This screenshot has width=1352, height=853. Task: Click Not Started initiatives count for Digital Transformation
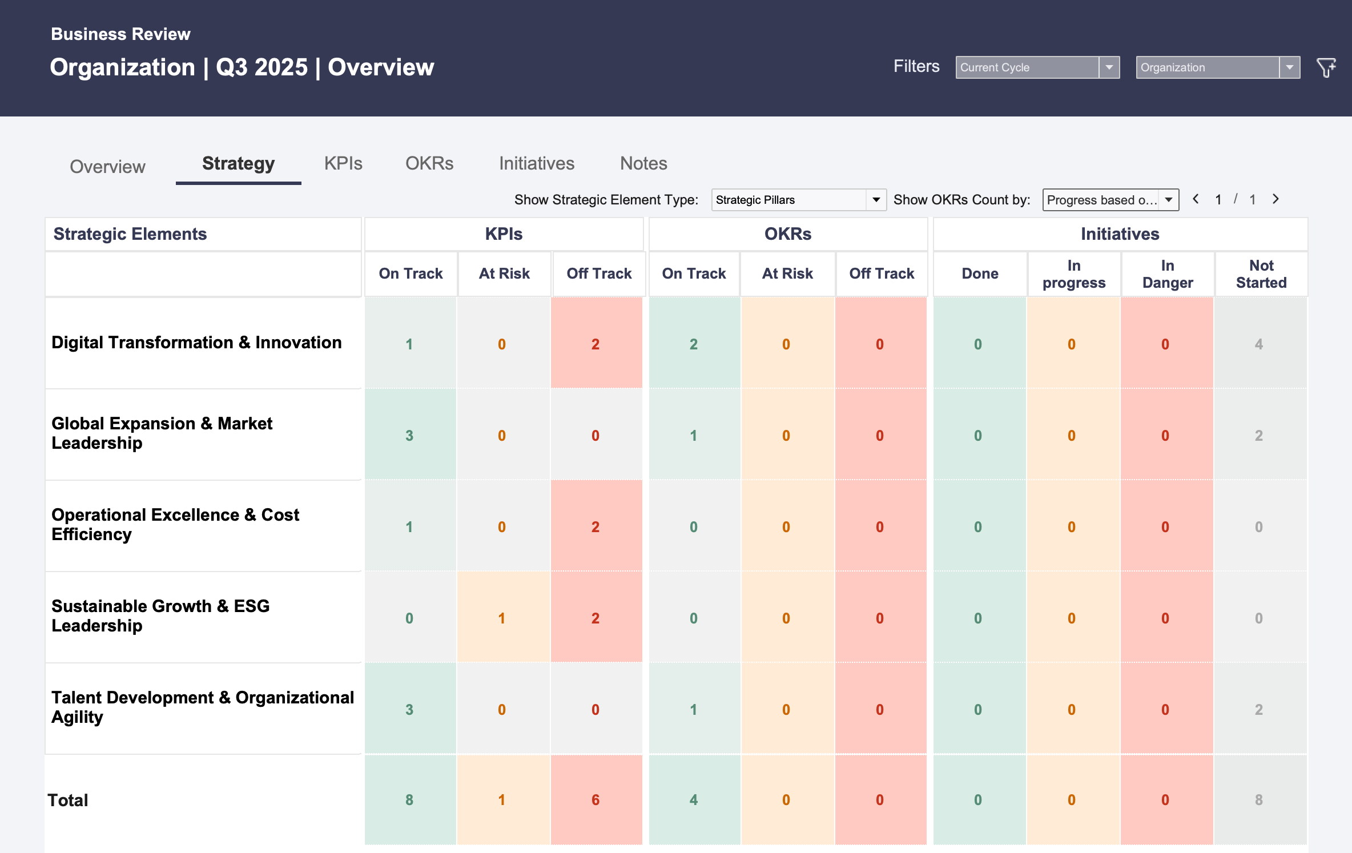click(x=1260, y=343)
